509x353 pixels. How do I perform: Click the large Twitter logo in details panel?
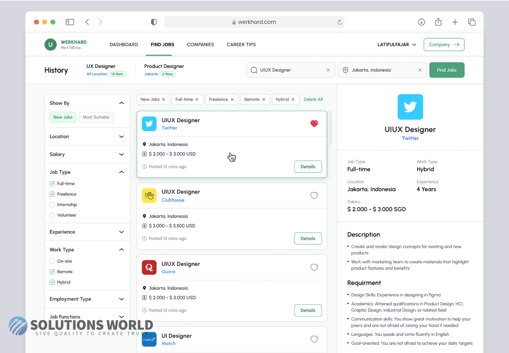(410, 107)
